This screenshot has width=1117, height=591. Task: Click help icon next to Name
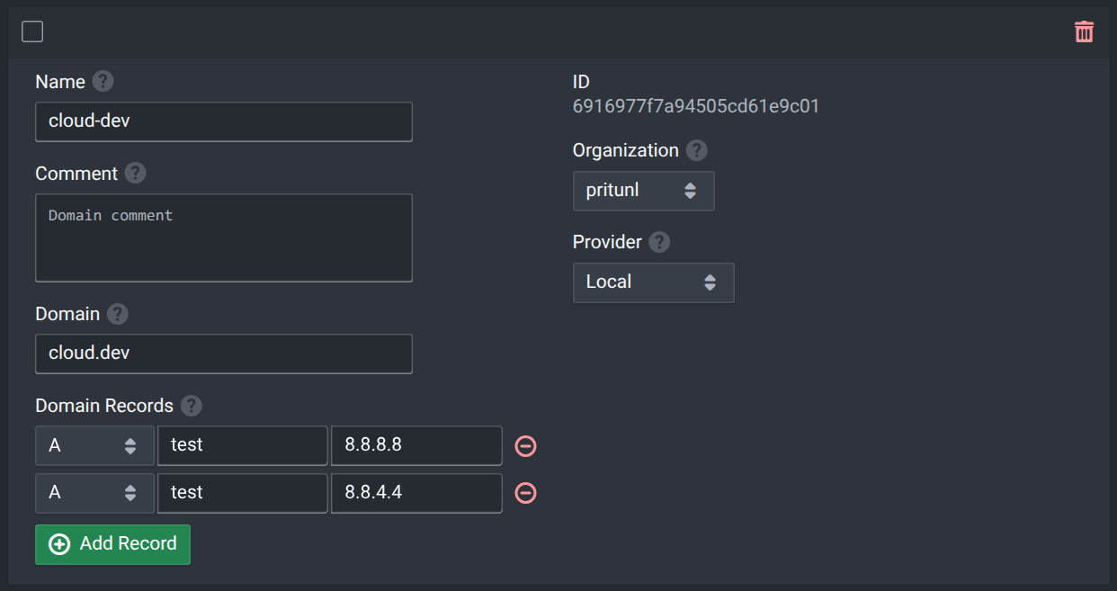pos(103,82)
